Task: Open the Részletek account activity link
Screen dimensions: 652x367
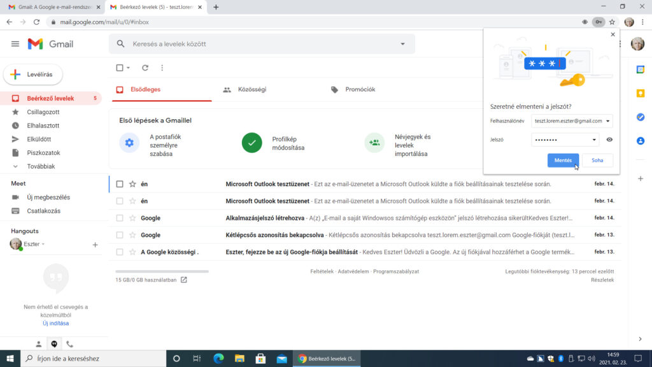Action: click(x=602, y=280)
